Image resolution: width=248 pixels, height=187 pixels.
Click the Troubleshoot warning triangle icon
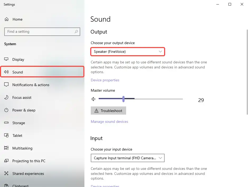(96, 111)
